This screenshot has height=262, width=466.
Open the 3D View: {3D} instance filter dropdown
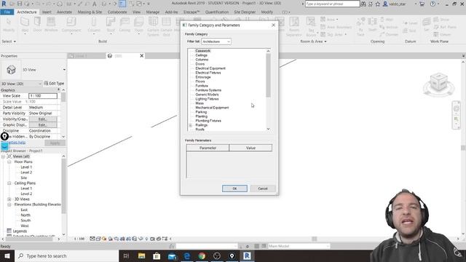tap(21, 84)
